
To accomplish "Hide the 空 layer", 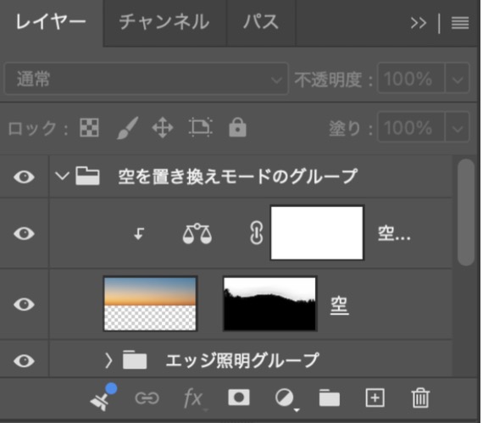I will [24, 304].
